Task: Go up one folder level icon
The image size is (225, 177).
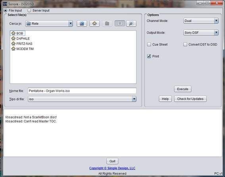Action: [x=82, y=23]
